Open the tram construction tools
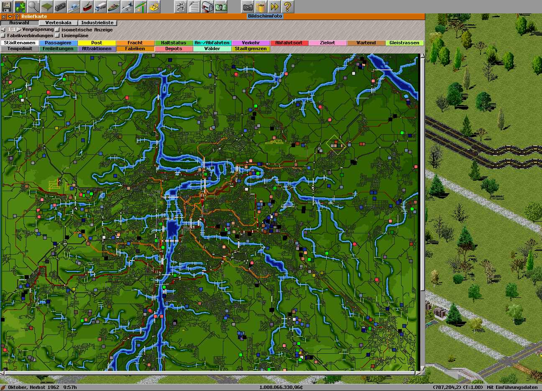Image resolution: width=542 pixels, height=391 pixels. point(87,7)
